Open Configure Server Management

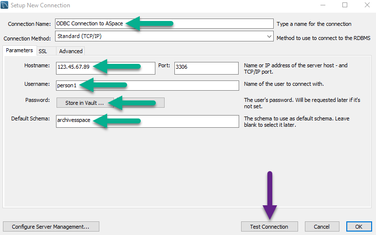click(51, 227)
